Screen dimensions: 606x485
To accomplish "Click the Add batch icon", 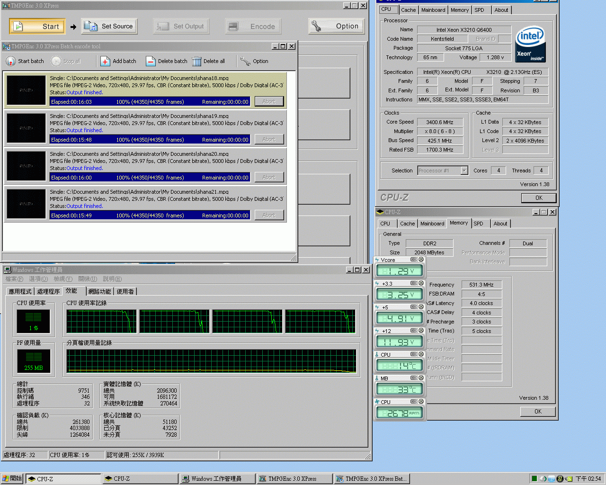I will point(105,61).
